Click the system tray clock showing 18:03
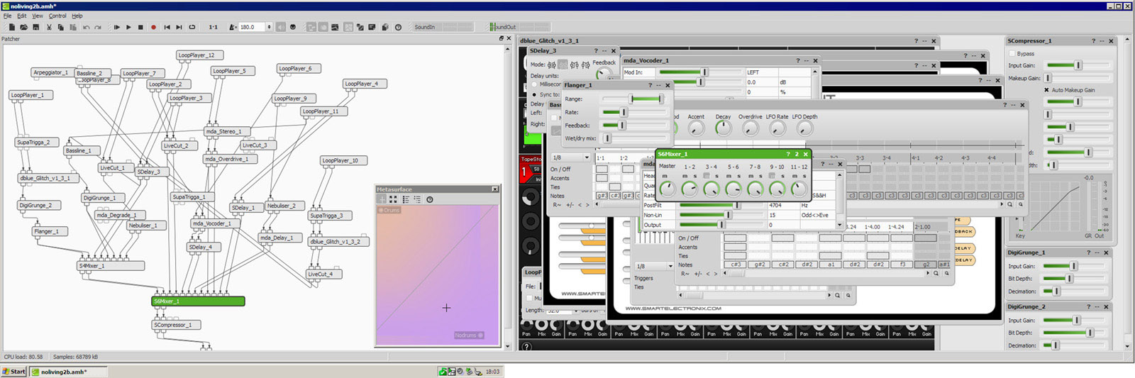This screenshot has width=1135, height=378. point(492,372)
